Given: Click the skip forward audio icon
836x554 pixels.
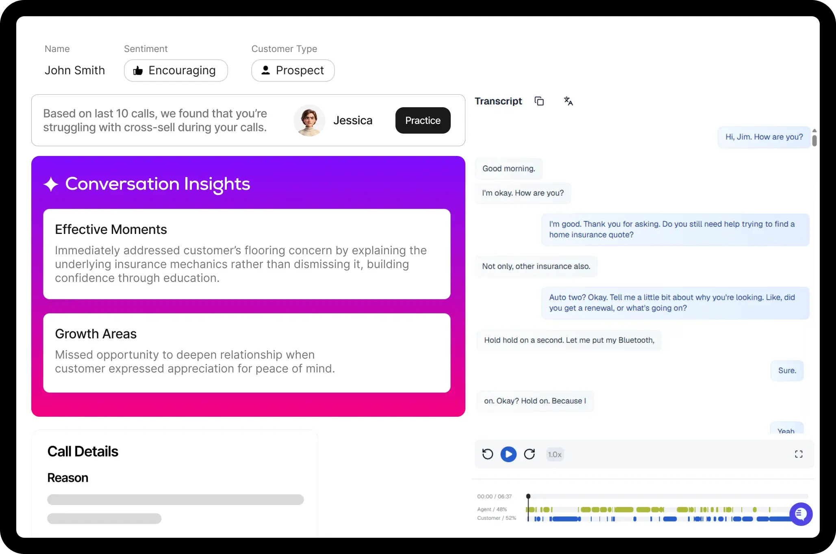Looking at the screenshot, I should tap(529, 454).
